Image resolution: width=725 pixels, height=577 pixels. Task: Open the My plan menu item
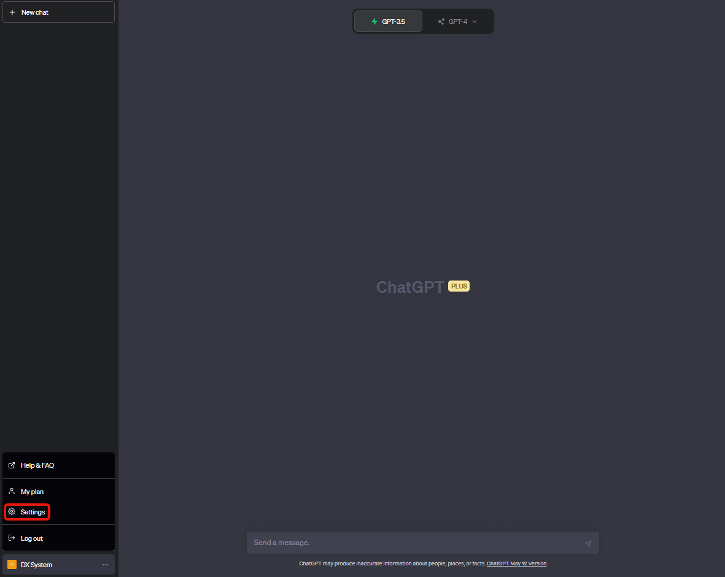coord(59,492)
